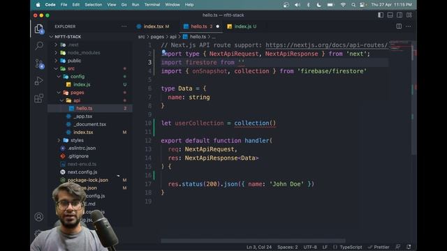Open .gitignore in explorer

[90, 156]
